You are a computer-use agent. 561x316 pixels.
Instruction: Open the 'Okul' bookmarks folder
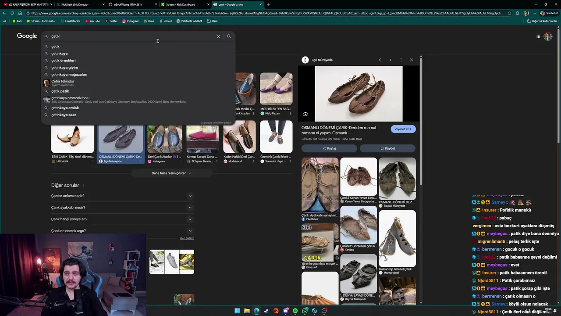212,21
